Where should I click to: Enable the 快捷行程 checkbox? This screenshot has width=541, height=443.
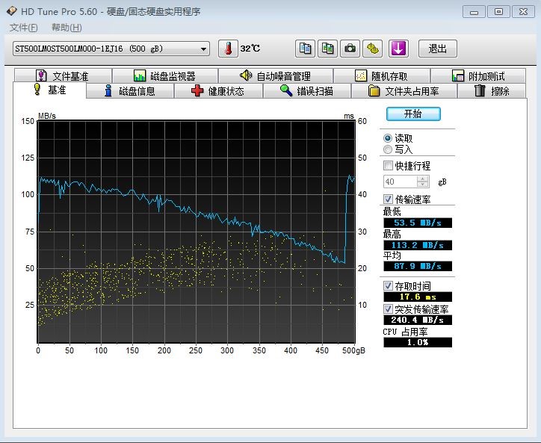tap(388, 166)
